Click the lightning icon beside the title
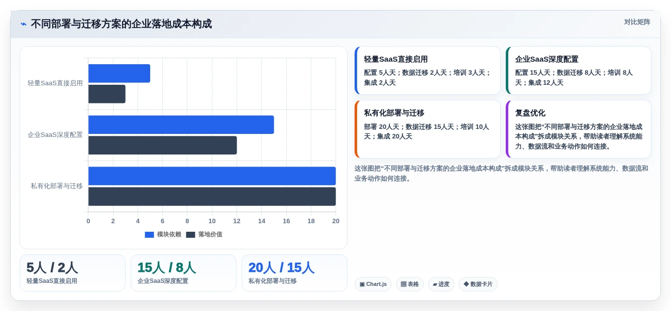This screenshot has width=671, height=311. coord(24,24)
